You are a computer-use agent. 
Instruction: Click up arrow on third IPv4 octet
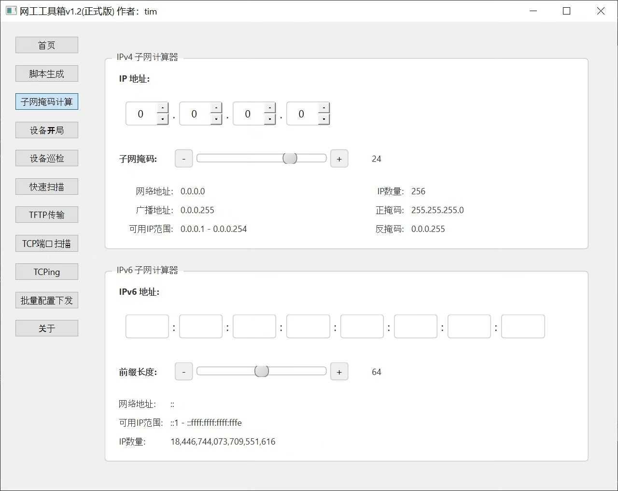point(270,108)
